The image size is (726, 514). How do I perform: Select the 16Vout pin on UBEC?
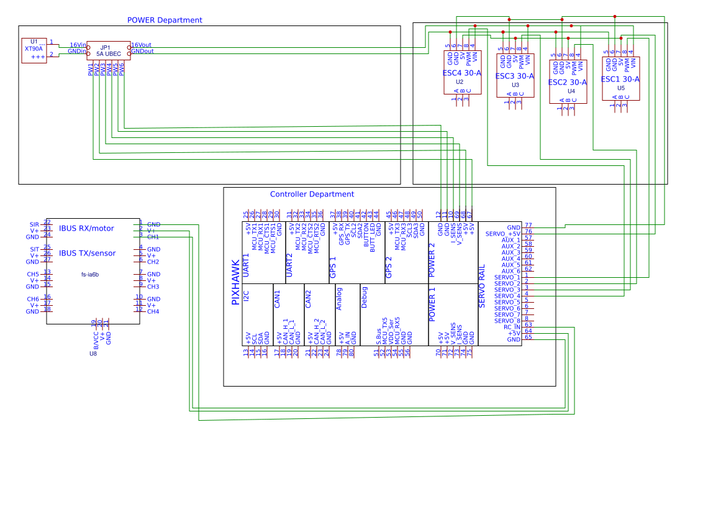[141, 45]
